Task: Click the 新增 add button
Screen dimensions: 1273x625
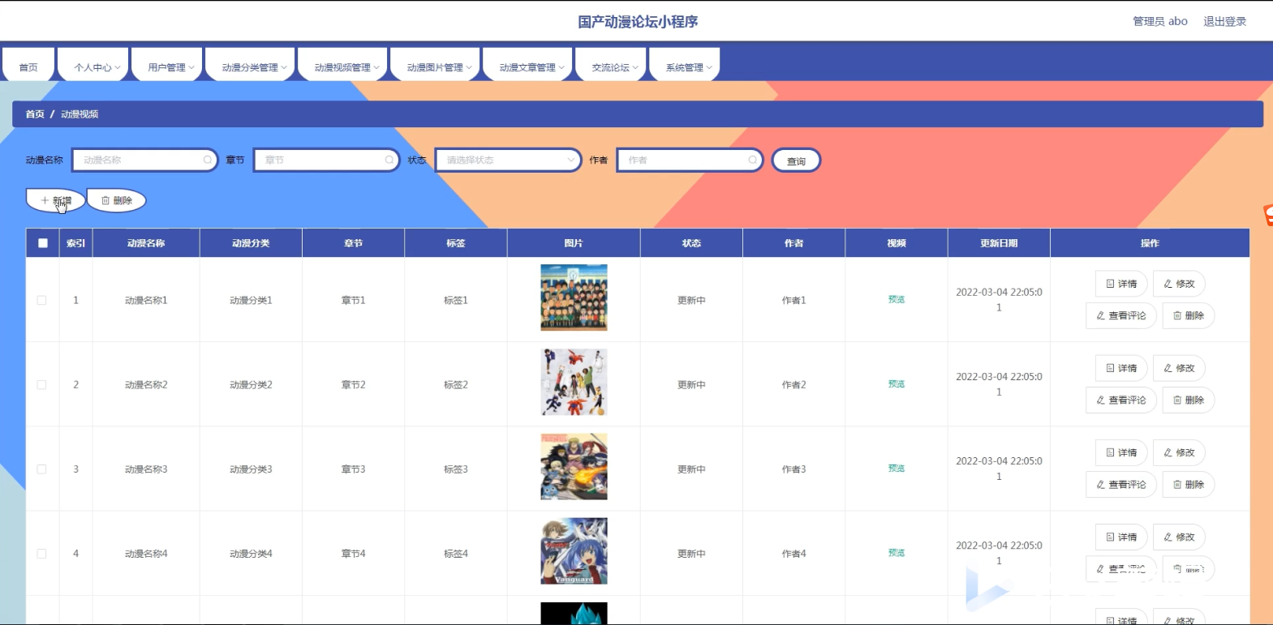Action: click(x=56, y=200)
